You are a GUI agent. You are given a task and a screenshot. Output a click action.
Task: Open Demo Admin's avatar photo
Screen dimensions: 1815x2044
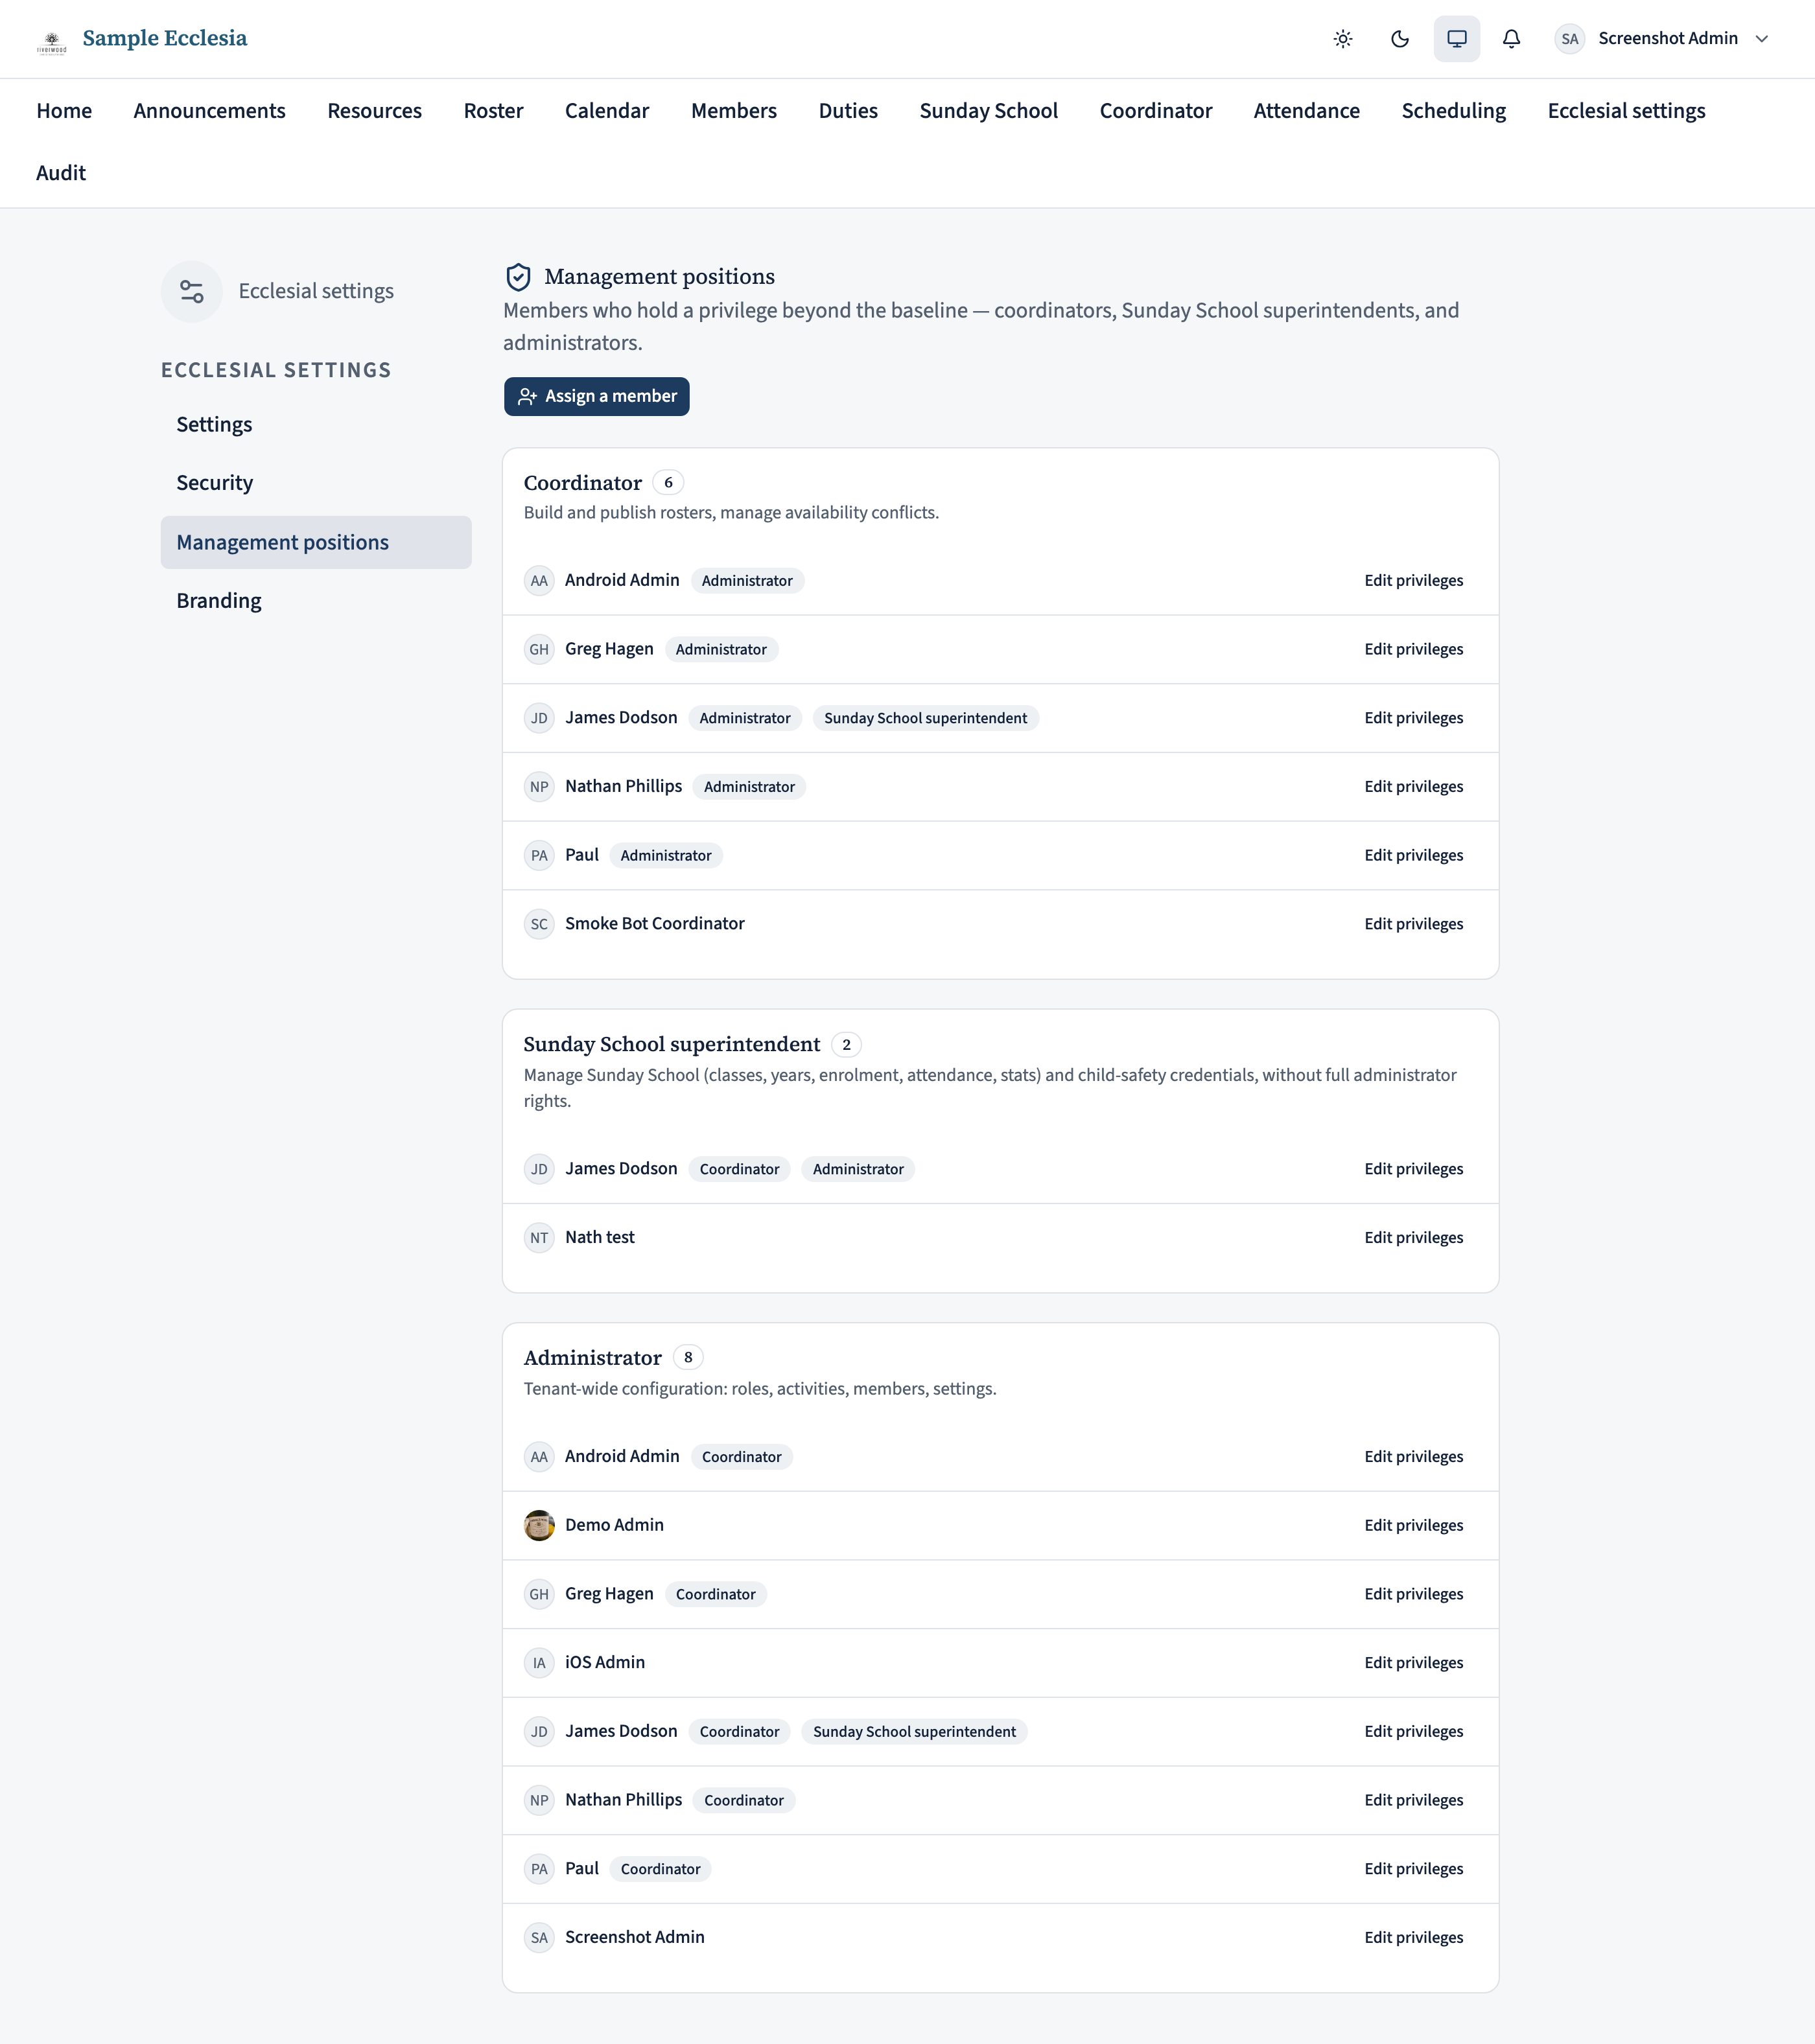point(539,1525)
